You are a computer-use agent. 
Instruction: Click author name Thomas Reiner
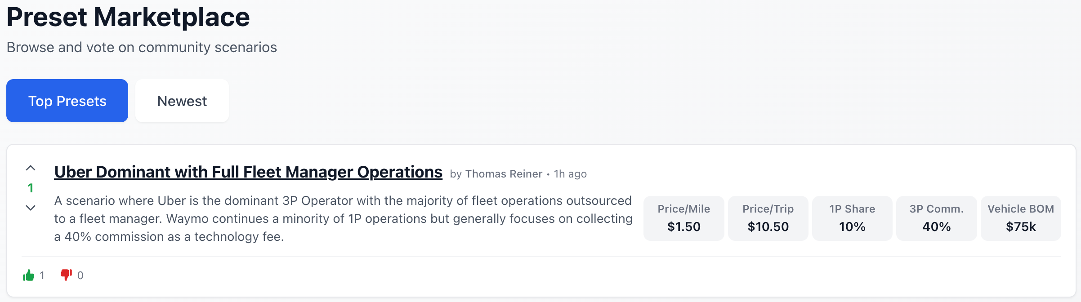(504, 174)
